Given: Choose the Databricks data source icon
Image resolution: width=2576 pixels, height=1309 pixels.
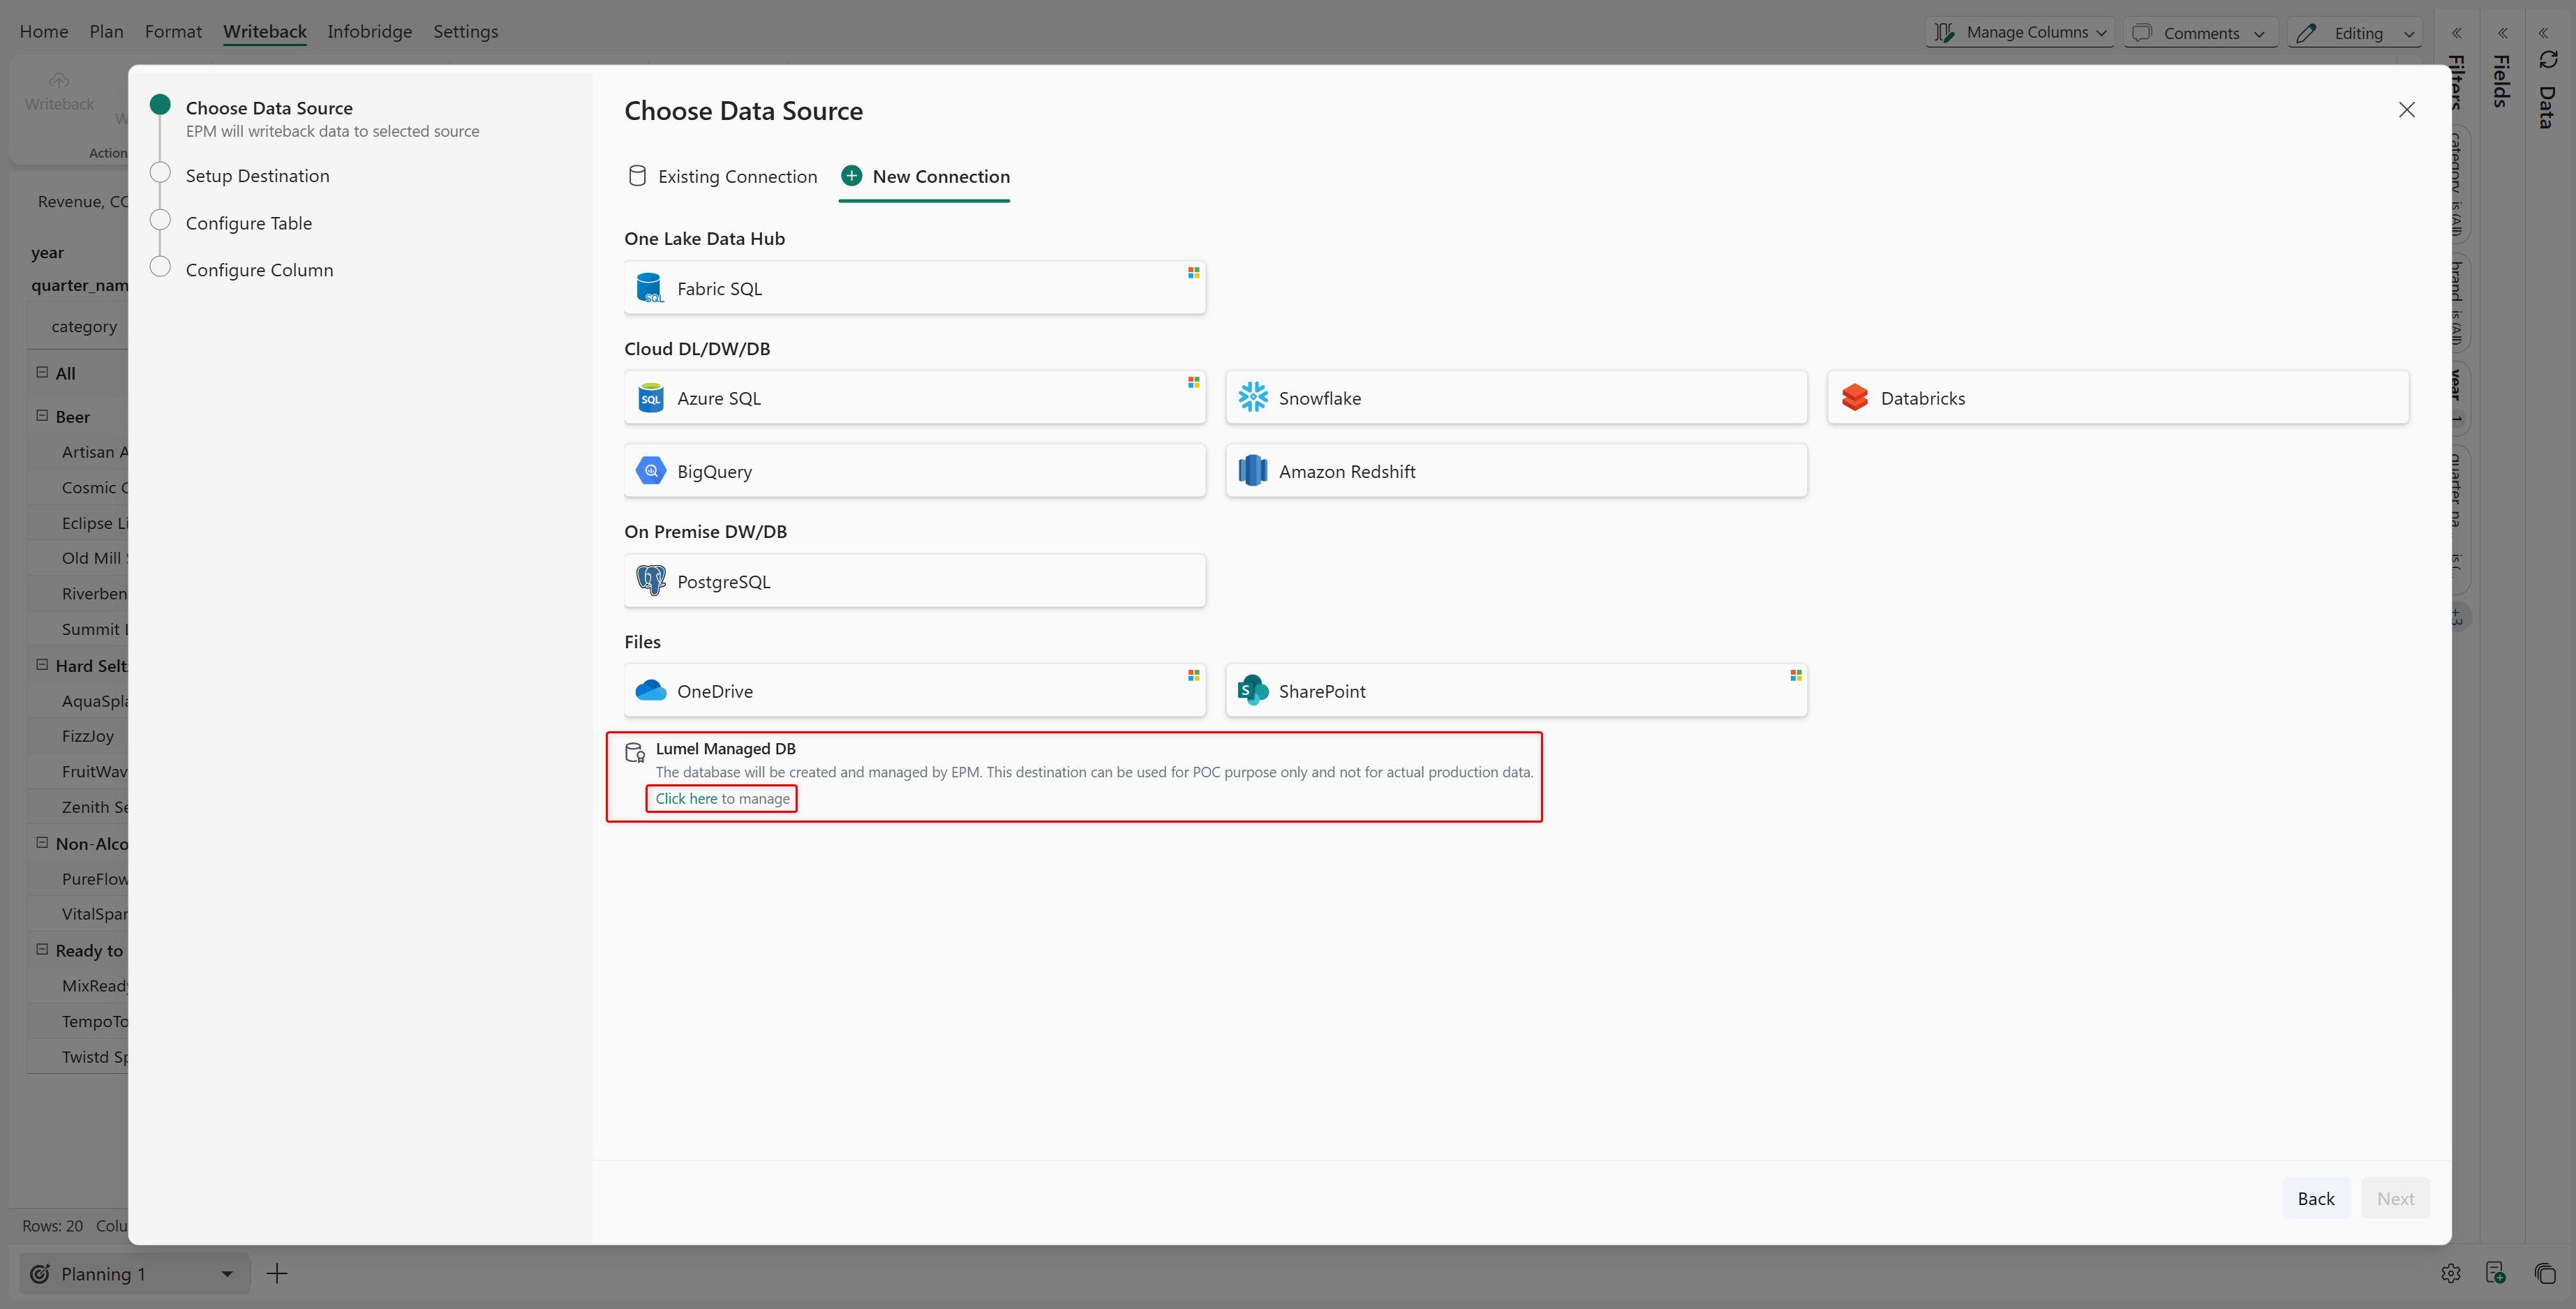Looking at the screenshot, I should point(1854,397).
